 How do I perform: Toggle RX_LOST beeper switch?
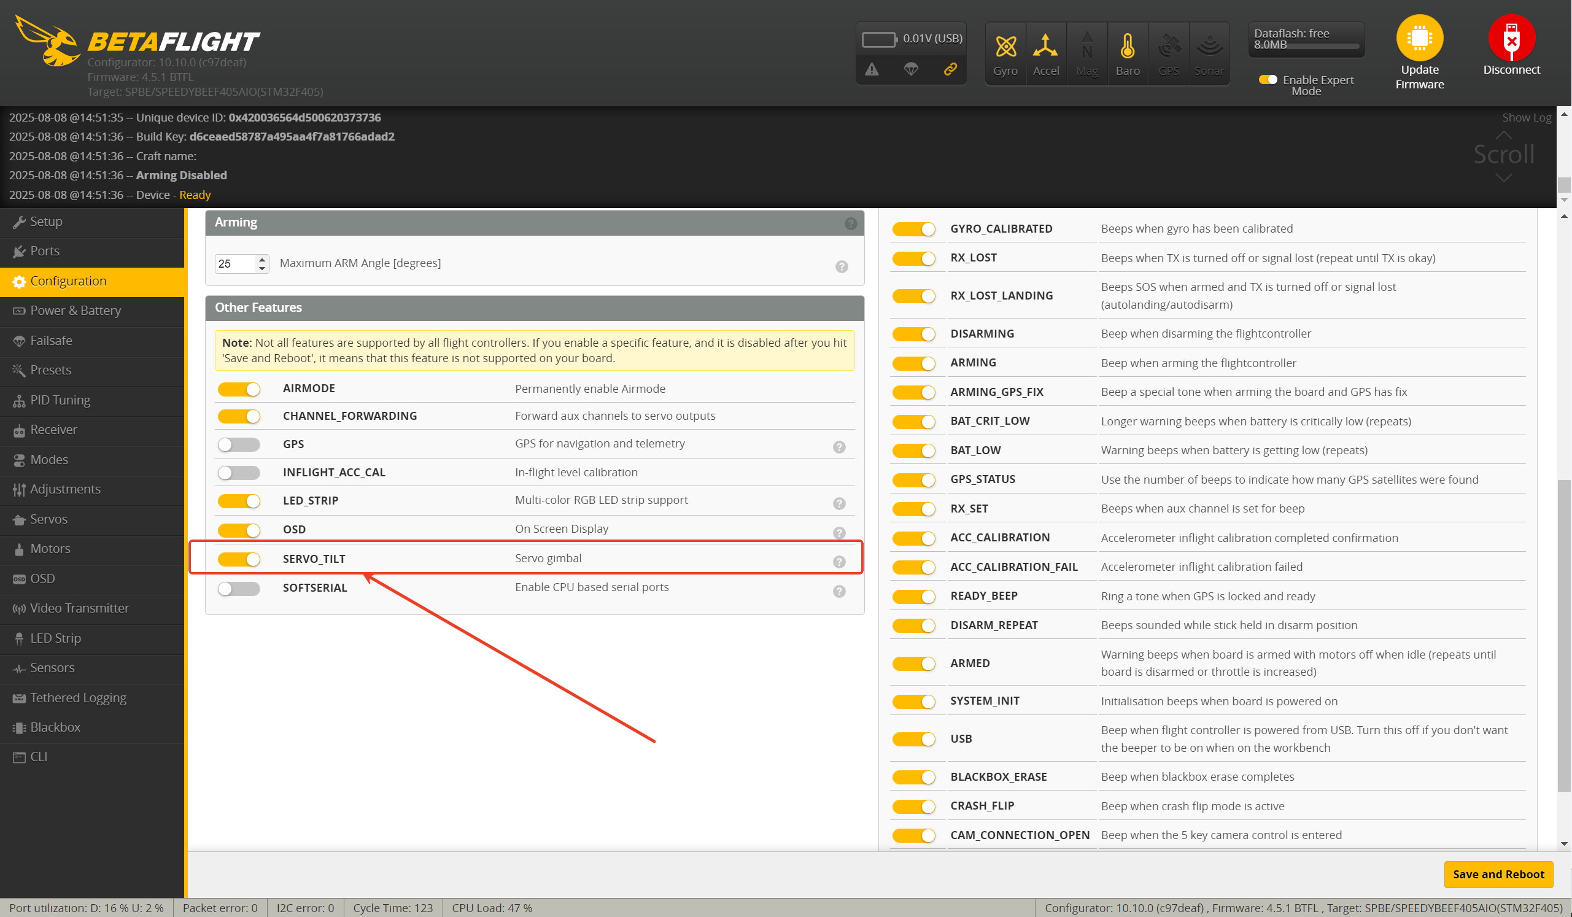coord(914,258)
